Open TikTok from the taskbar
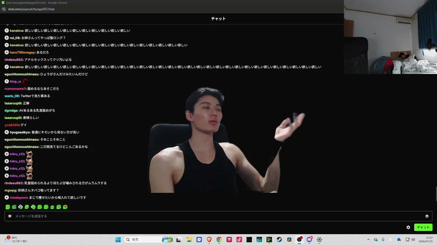This screenshot has width=437, height=245. (x=239, y=240)
